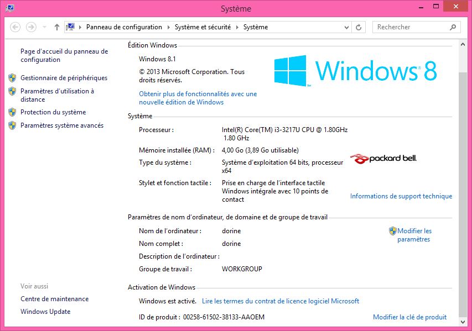
Task: Click dorine next to Nom complet
Action: 231,244
